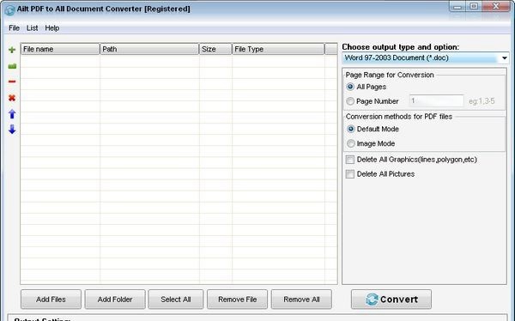
Task: Click the blue move down arrow icon
Action: [x=12, y=129]
